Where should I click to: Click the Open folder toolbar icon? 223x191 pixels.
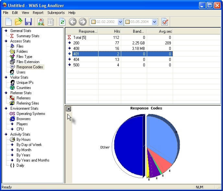(x=18, y=22)
